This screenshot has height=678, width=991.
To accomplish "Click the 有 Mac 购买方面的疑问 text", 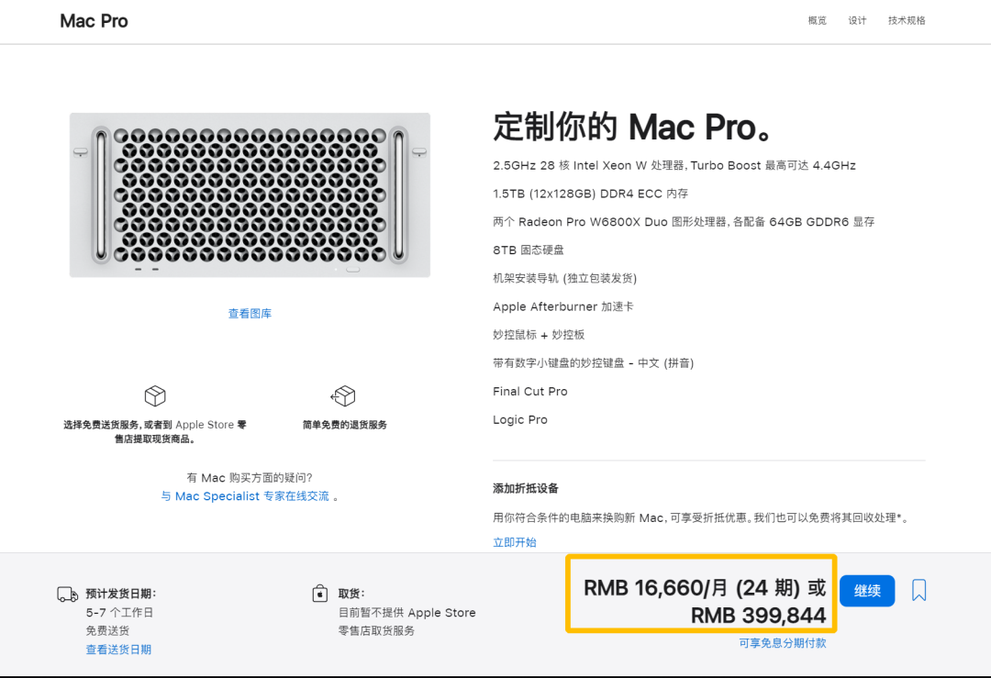I will [x=250, y=478].
